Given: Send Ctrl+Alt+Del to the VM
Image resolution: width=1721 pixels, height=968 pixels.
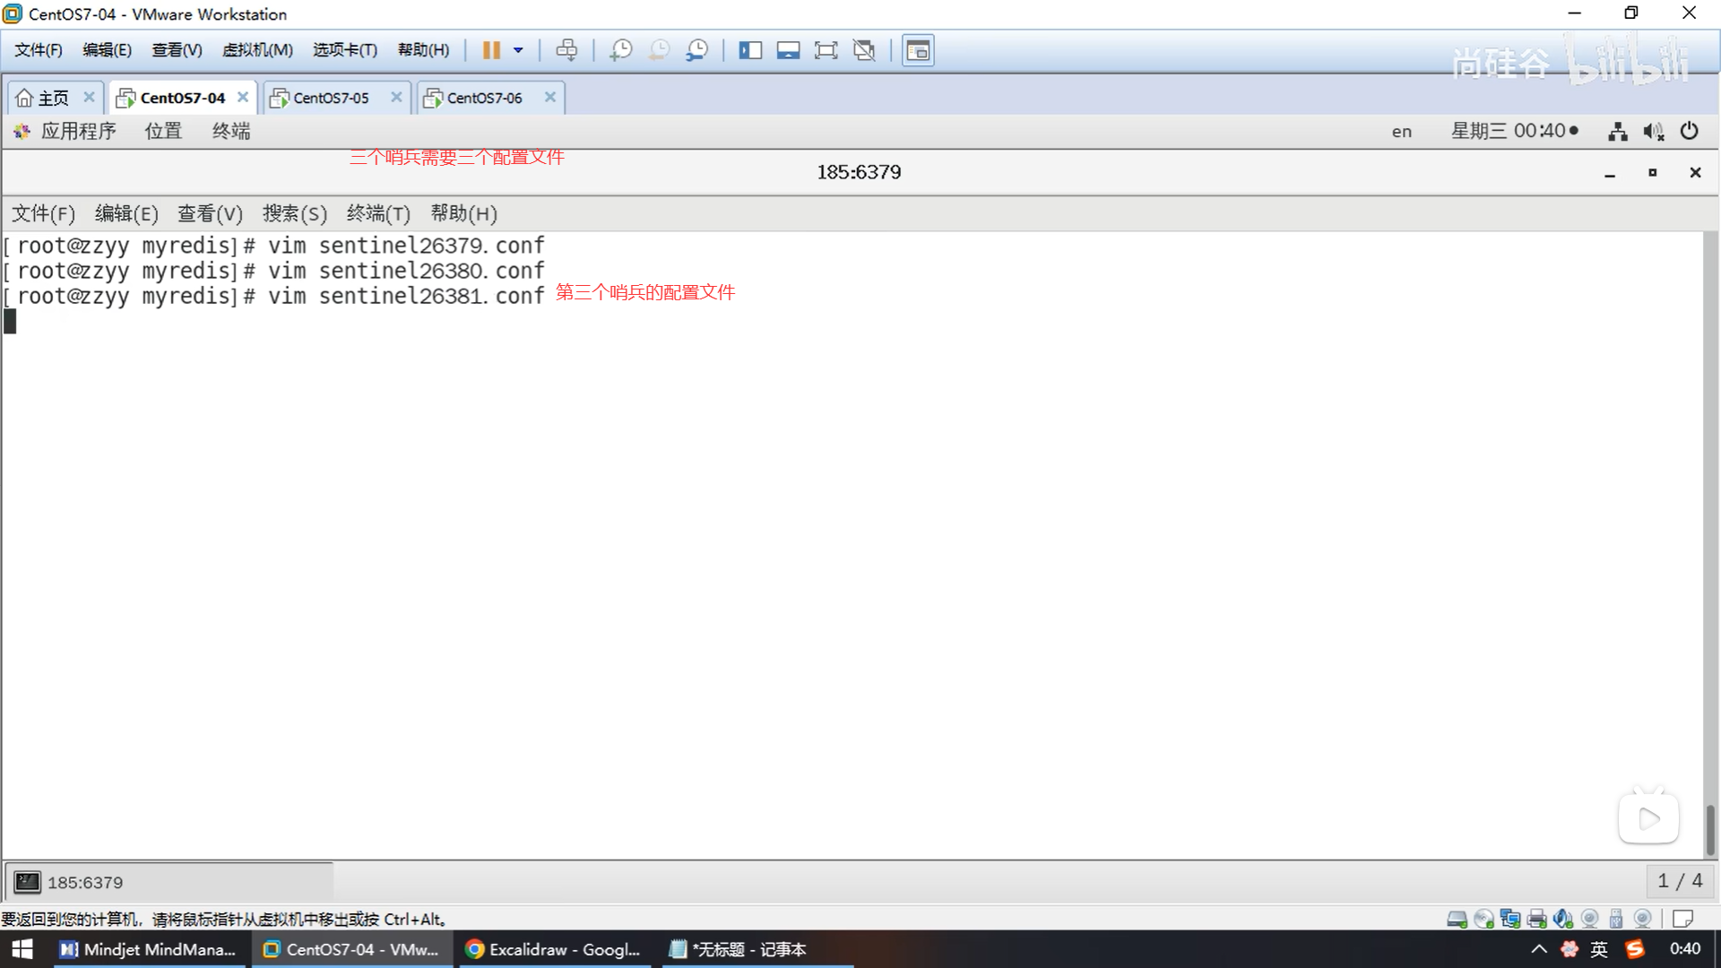Looking at the screenshot, I should coord(566,50).
